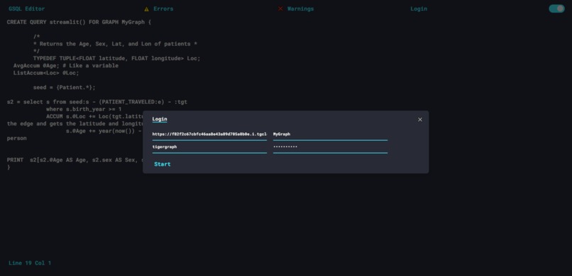Click the tigergraph username field
The width and height of the screenshot is (572, 276).
coord(209,147)
